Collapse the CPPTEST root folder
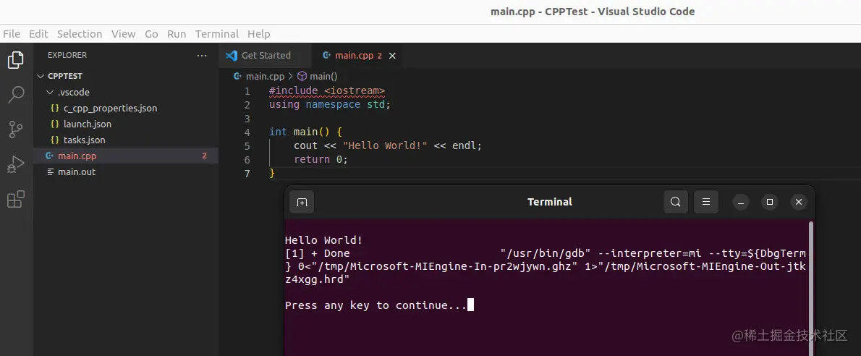This screenshot has height=356, width=861. pyautogui.click(x=40, y=77)
